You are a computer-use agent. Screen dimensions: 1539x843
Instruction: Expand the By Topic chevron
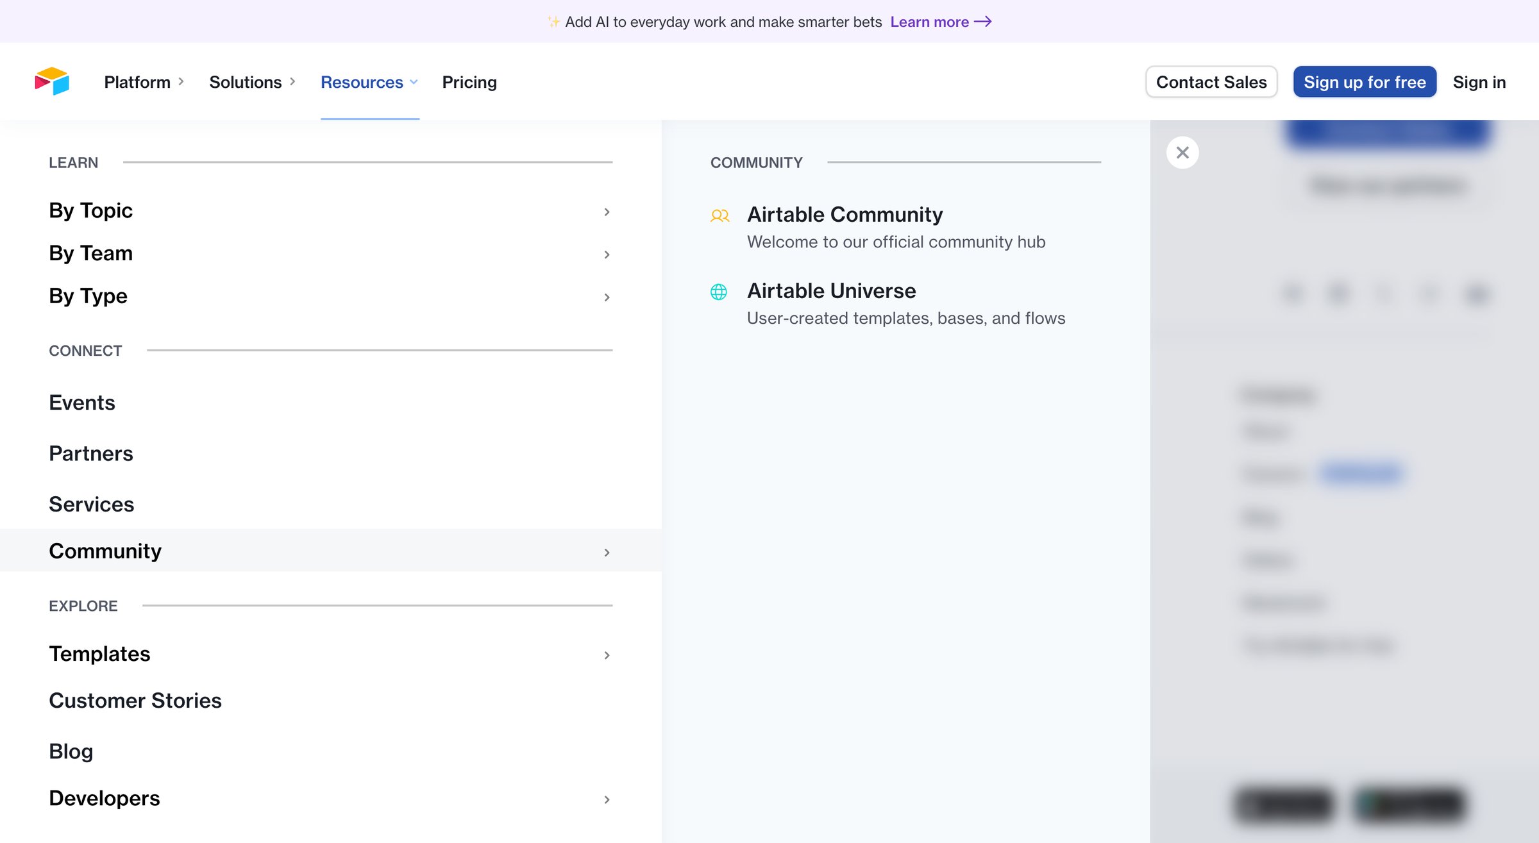pyautogui.click(x=607, y=212)
